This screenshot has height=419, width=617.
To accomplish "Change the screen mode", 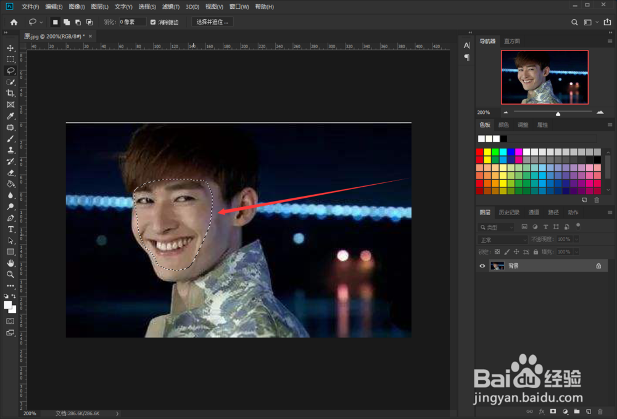I will (10, 333).
